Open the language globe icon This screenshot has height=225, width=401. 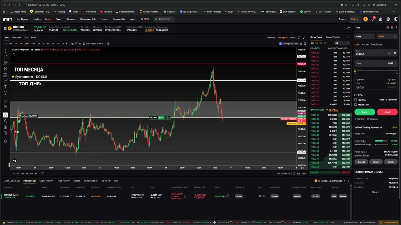click(x=388, y=19)
